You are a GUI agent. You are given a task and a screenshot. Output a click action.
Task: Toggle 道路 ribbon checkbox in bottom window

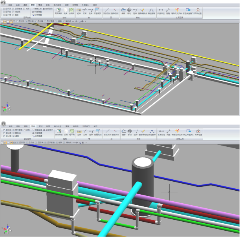[13, 136]
